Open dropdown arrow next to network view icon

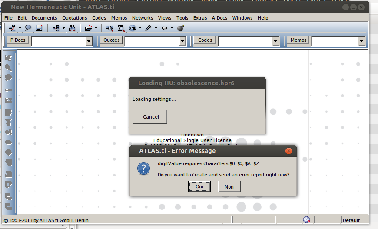tap(20, 28)
